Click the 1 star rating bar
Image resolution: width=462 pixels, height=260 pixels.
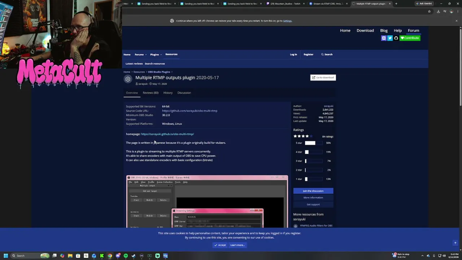coord(314,179)
